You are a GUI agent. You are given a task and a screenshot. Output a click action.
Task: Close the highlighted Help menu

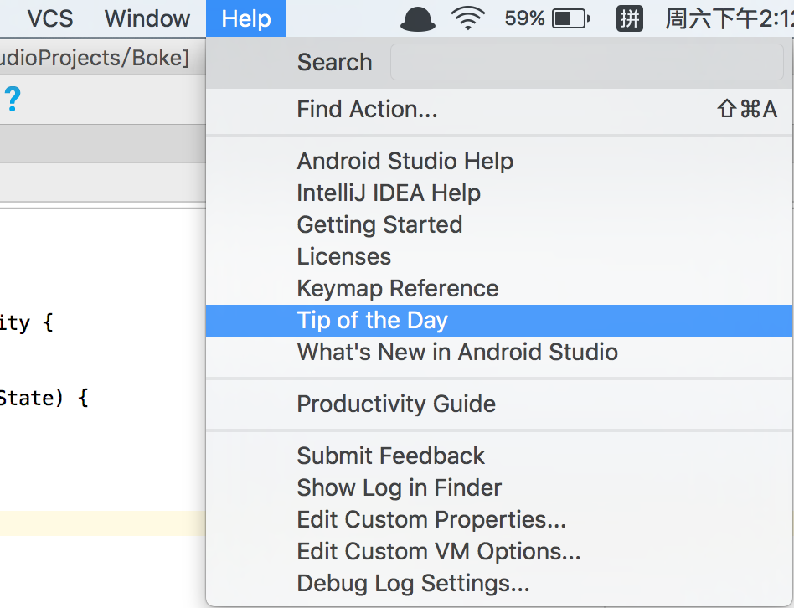pos(246,18)
